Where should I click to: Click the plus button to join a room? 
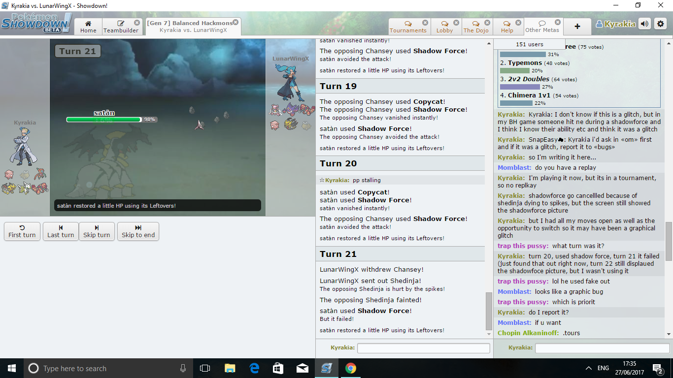(577, 27)
